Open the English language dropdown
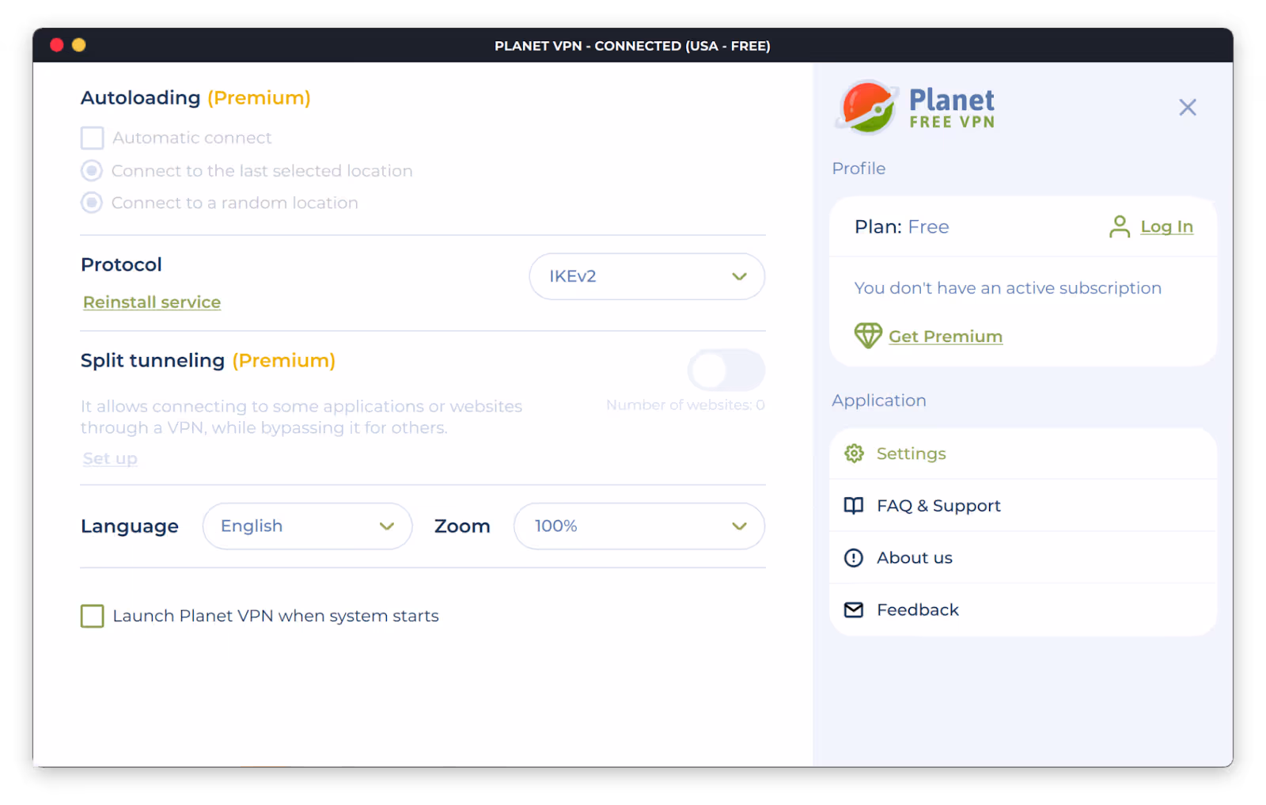The image size is (1266, 805). (307, 526)
